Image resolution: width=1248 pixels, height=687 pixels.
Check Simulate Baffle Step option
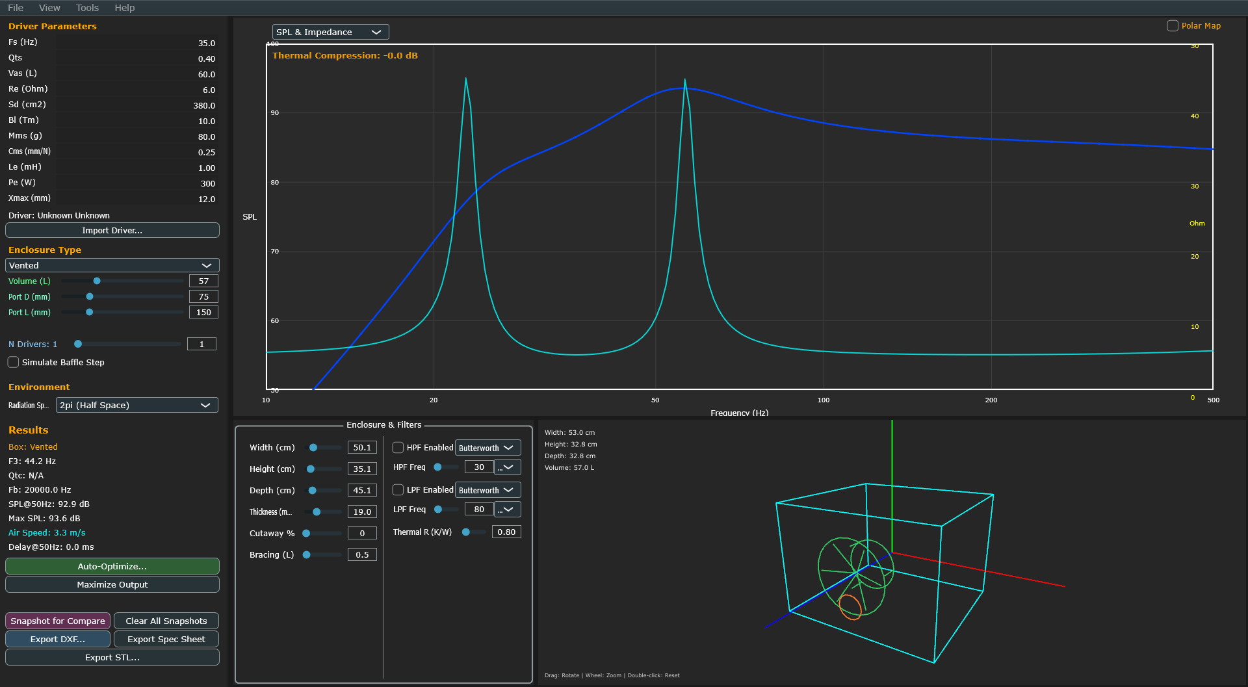pyautogui.click(x=14, y=363)
